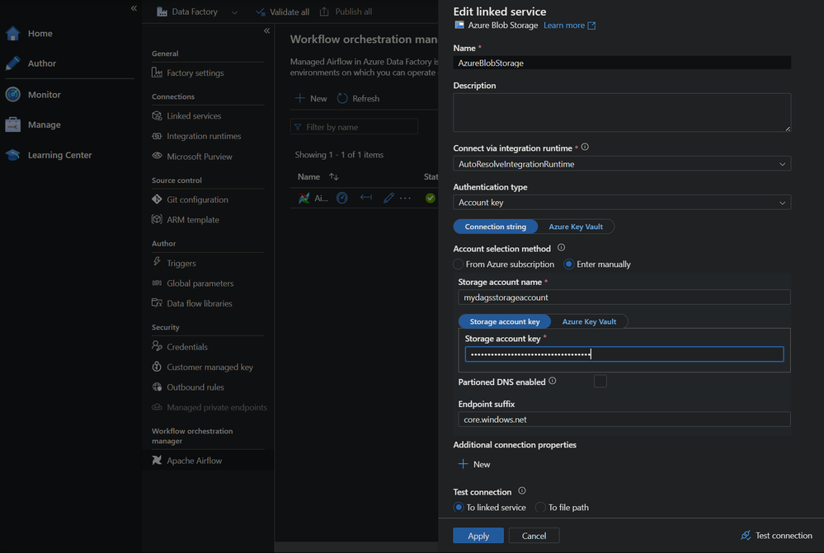Click Validate all
Viewport: 824px width, 553px height.
[282, 12]
